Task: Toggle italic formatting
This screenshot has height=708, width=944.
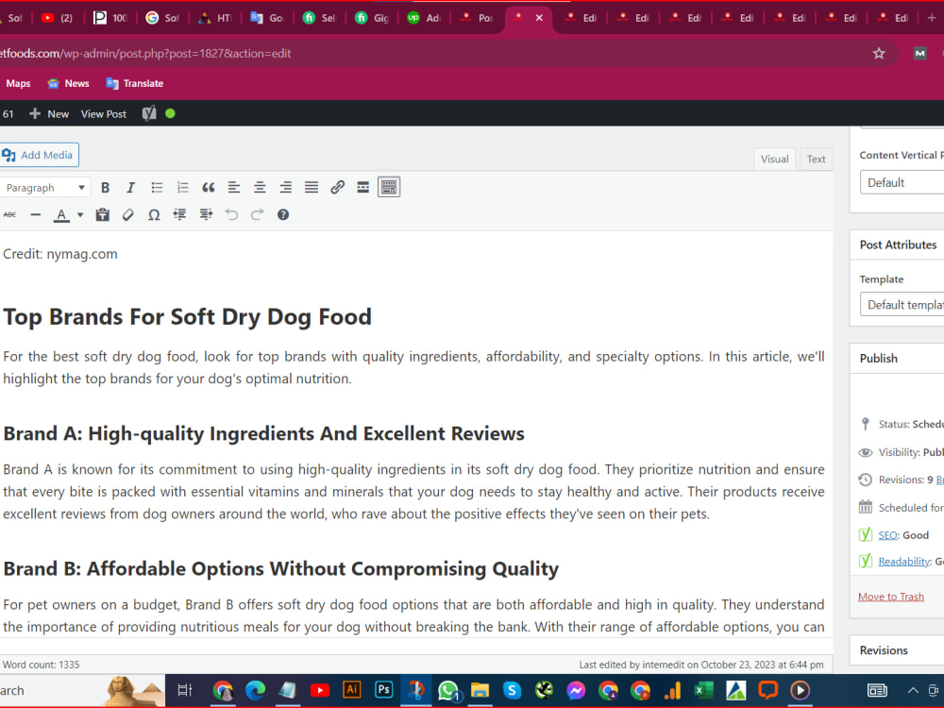Action: point(130,187)
